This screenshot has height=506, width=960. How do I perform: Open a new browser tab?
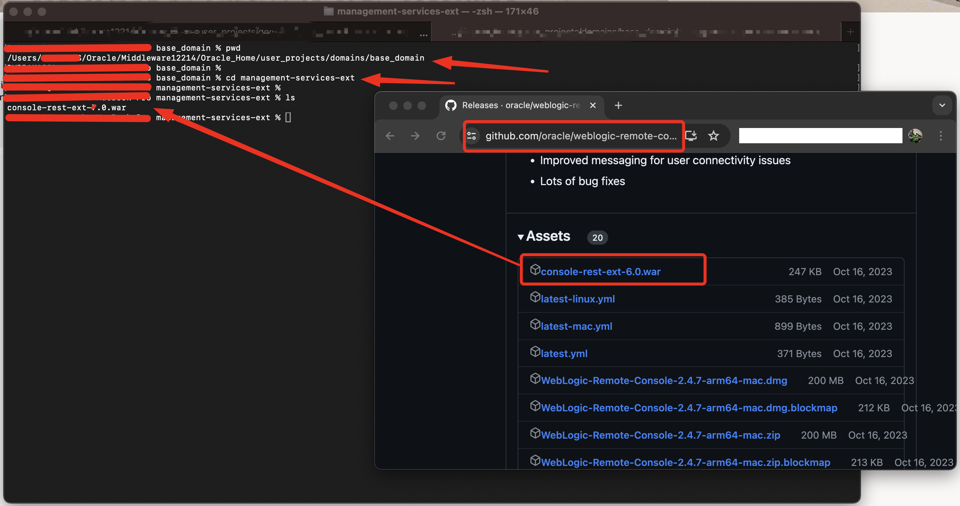(618, 105)
